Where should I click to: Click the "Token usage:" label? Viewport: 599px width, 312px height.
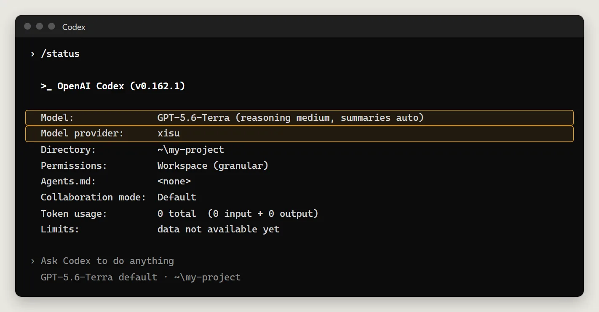74,214
